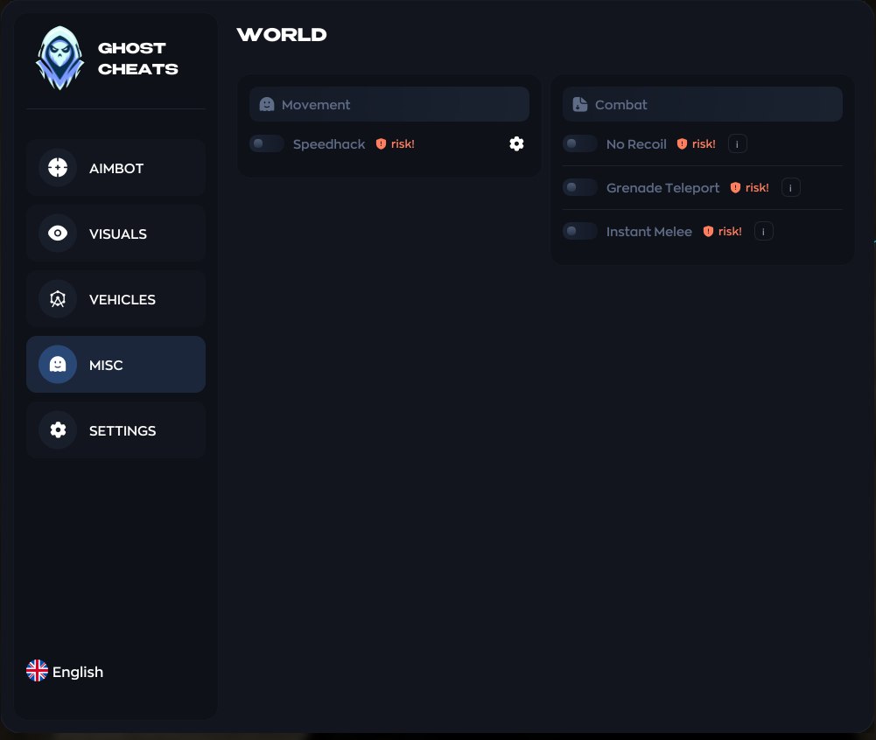Viewport: 876px width, 740px height.
Task: Show info for Grenade Teleport
Action: (790, 188)
